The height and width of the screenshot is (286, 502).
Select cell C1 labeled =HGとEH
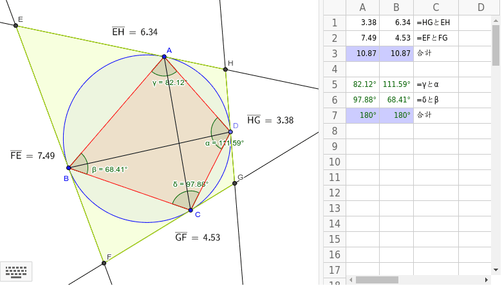coord(436,23)
